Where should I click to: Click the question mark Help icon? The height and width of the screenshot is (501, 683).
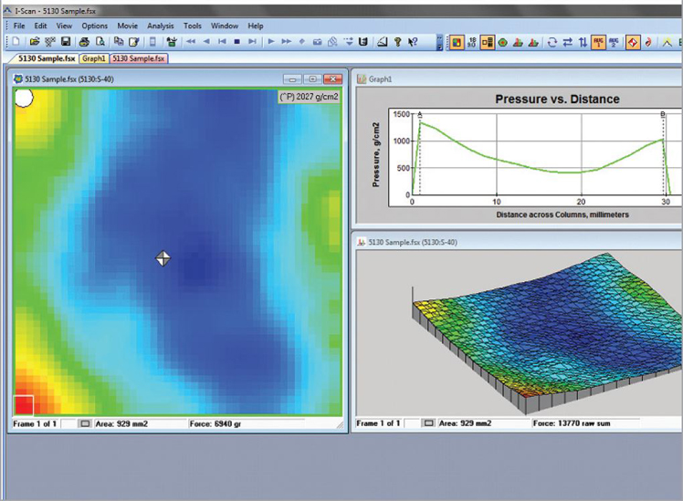pyautogui.click(x=398, y=42)
